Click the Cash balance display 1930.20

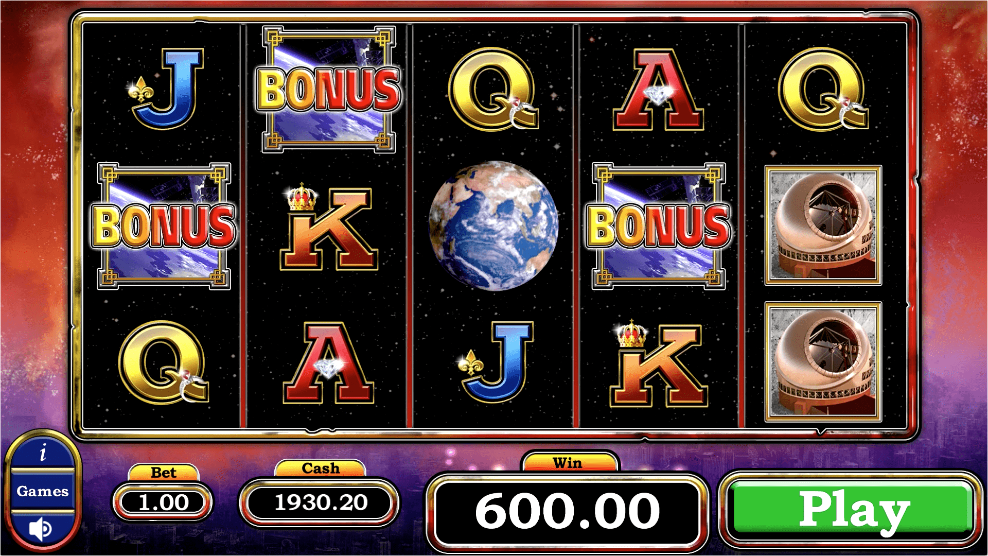320,502
